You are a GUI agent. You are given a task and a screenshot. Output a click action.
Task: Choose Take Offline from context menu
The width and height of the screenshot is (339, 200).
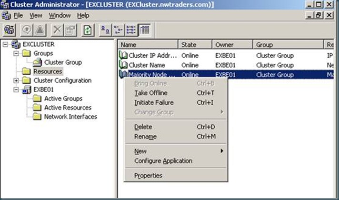click(176, 93)
